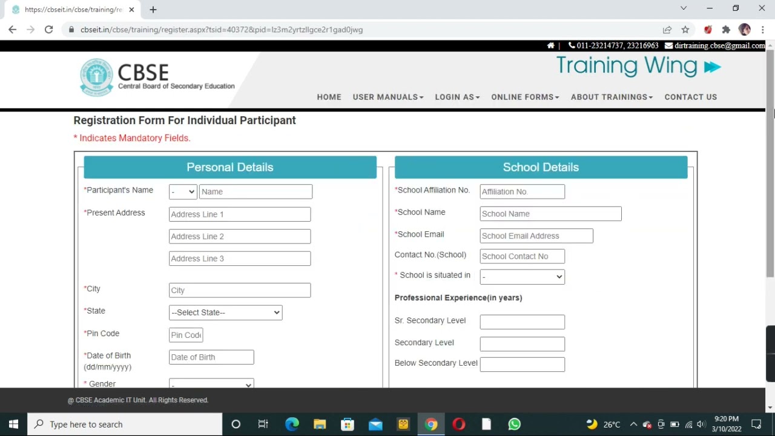
Task: Open participant title prefix dropdown
Action: [183, 191]
